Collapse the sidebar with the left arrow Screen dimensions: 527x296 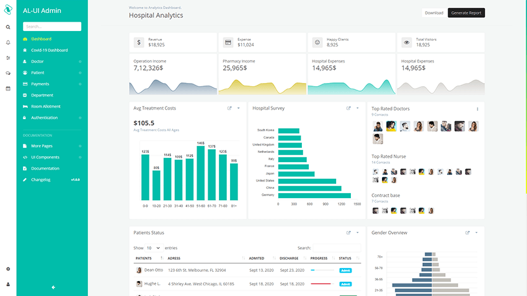53,287
